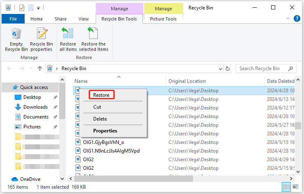Click the Recycle Bin icon in address bar
The width and height of the screenshot is (304, 194).
pyautogui.click(x=50, y=68)
